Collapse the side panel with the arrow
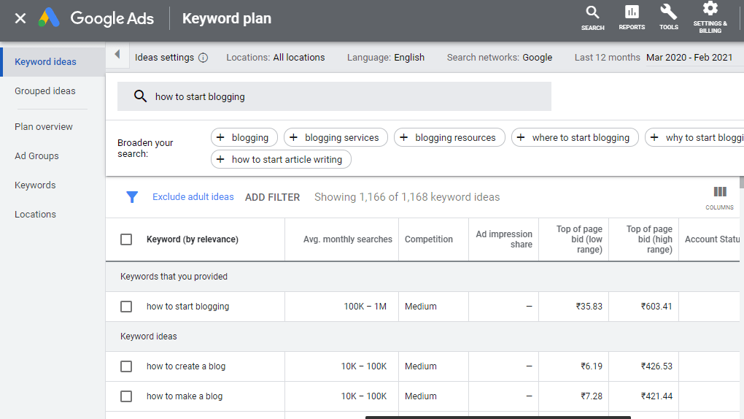 click(x=117, y=54)
